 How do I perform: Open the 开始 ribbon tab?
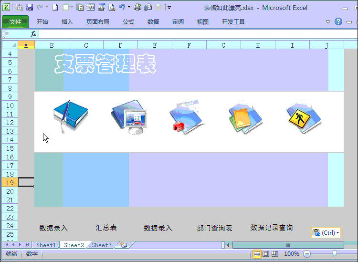[x=42, y=21]
